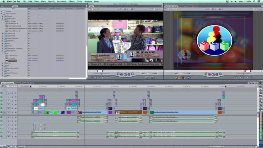Click the Viewer shuttle control
This screenshot has height=148, width=263.
pos(101,74)
